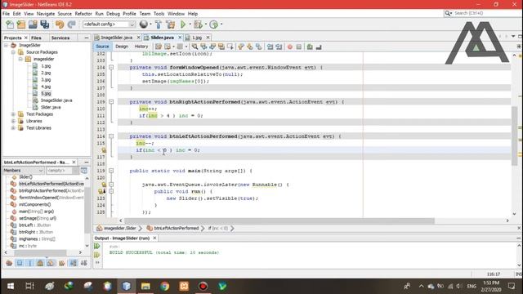Screen dimensions: 523x294
Task: Click the Clean and Build Project icon
Action: coord(171,24)
